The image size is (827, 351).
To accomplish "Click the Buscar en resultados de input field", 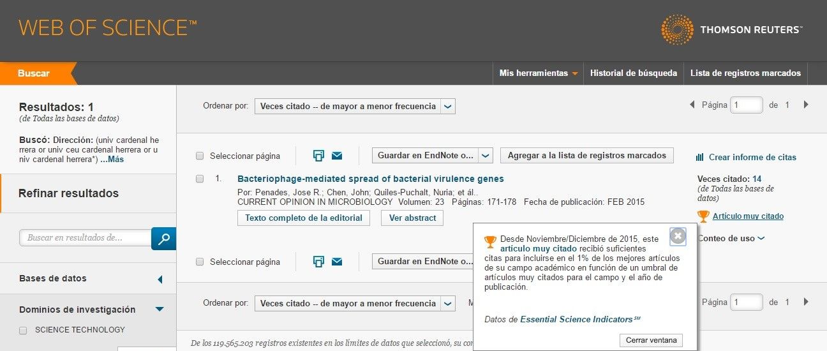I will [x=86, y=237].
